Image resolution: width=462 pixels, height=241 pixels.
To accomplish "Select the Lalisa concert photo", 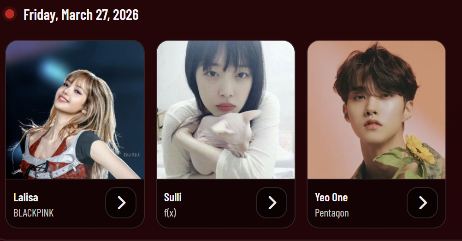I will (75, 109).
